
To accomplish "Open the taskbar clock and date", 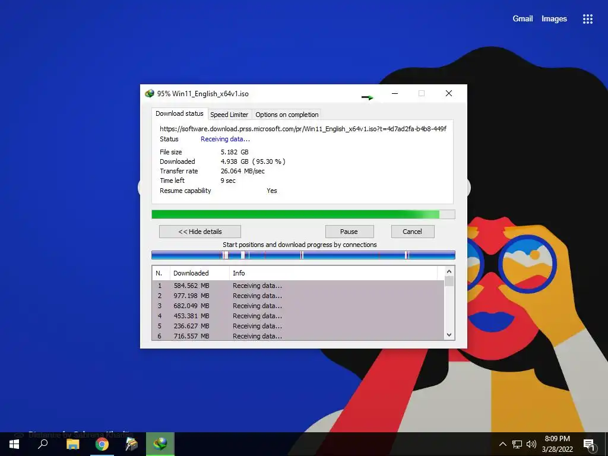I will click(x=557, y=444).
